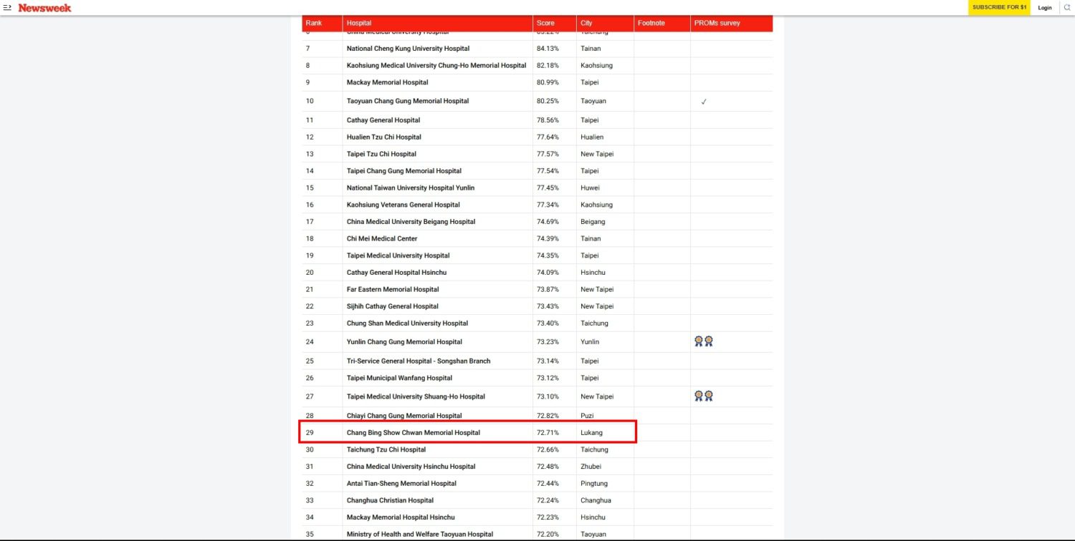Sort by the Score column header
1075x541 pixels.
click(545, 24)
